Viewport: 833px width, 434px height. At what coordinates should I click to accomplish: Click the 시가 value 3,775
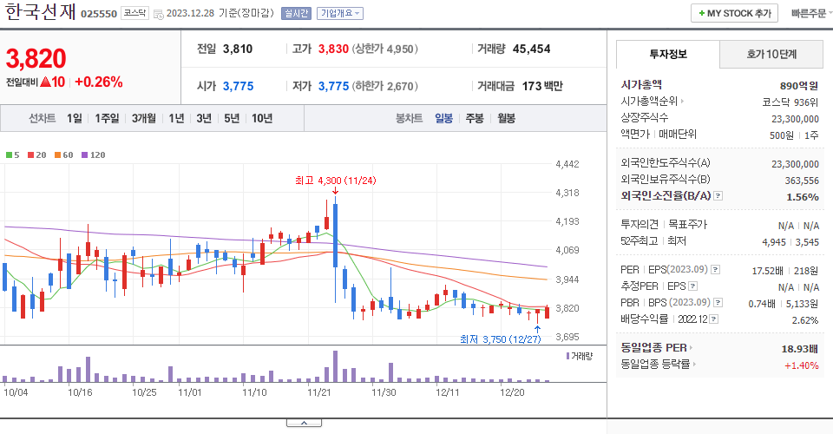pyautogui.click(x=238, y=86)
